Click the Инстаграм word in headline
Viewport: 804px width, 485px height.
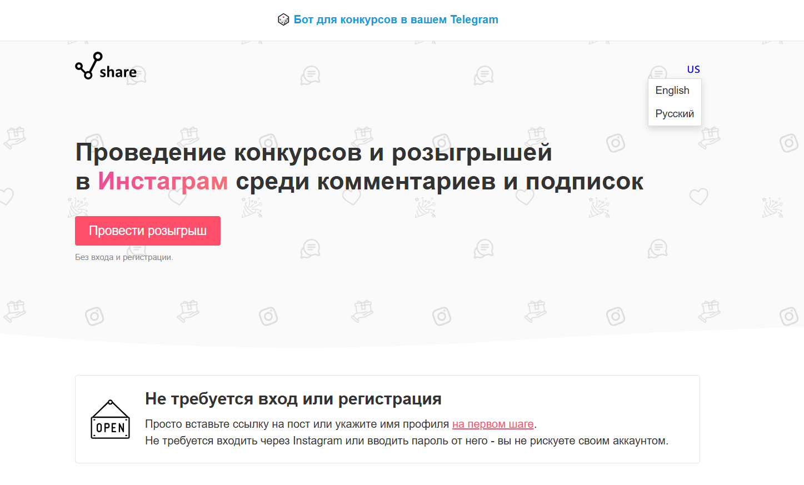tap(163, 181)
